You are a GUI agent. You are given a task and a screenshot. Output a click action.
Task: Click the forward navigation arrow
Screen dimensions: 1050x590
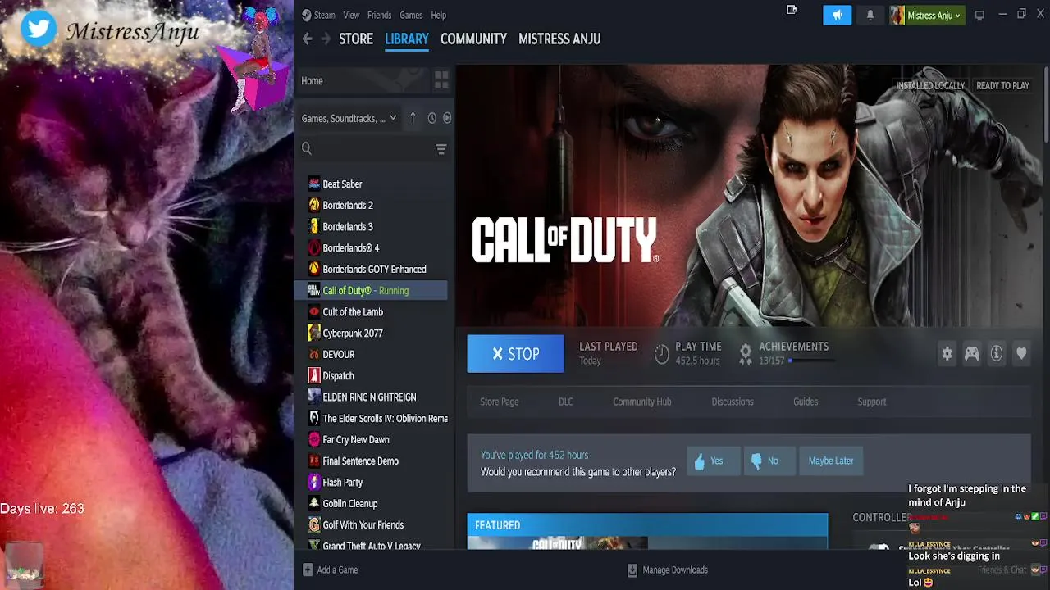(x=326, y=39)
